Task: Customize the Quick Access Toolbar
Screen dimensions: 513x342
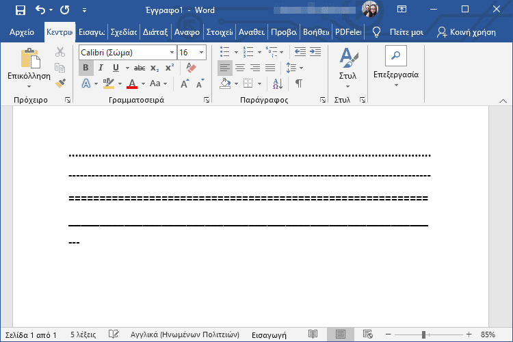Action: tap(84, 10)
